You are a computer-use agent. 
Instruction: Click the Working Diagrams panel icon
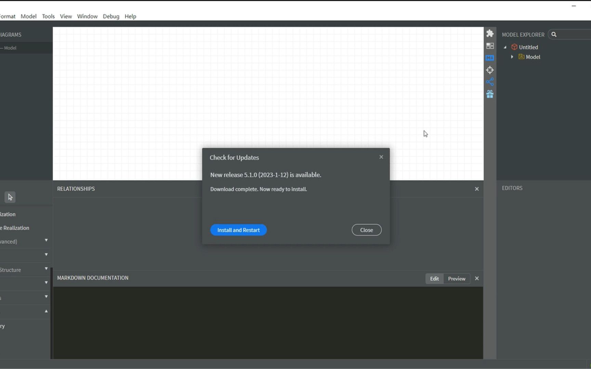[490, 46]
